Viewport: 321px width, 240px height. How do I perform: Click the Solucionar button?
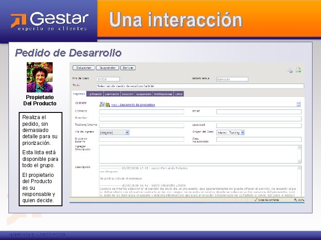pyautogui.click(x=83, y=68)
